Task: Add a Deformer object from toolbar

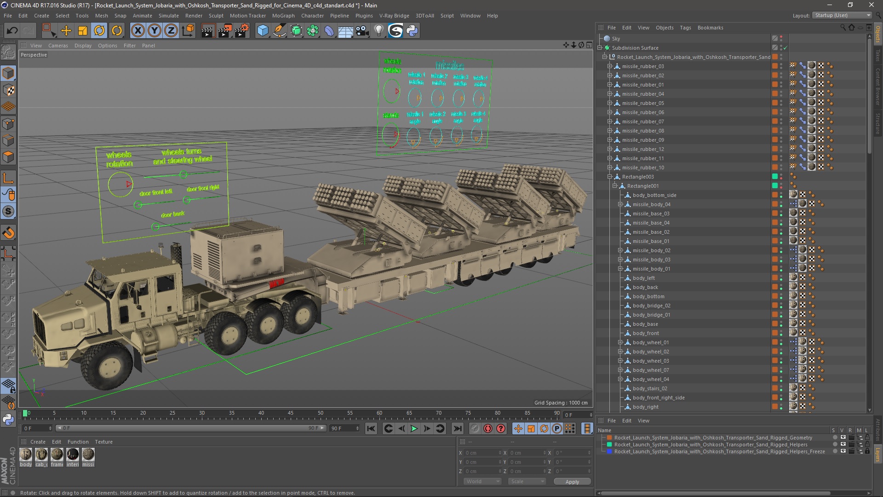Action: click(329, 31)
